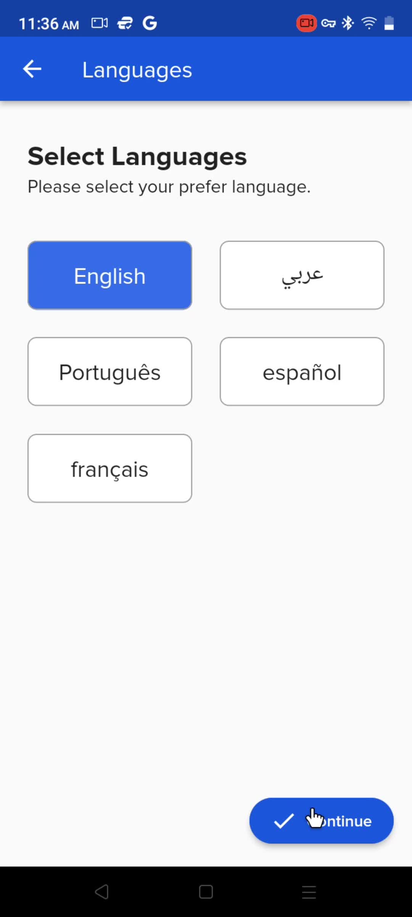This screenshot has height=917, width=412.
Task: Choose français as the language
Action: (110, 468)
